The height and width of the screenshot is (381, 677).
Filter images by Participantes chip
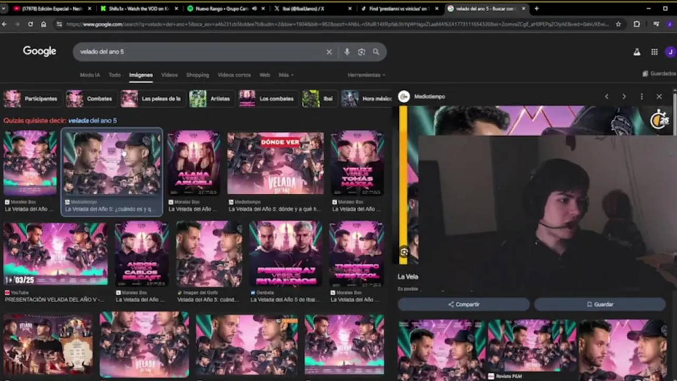[x=32, y=98]
